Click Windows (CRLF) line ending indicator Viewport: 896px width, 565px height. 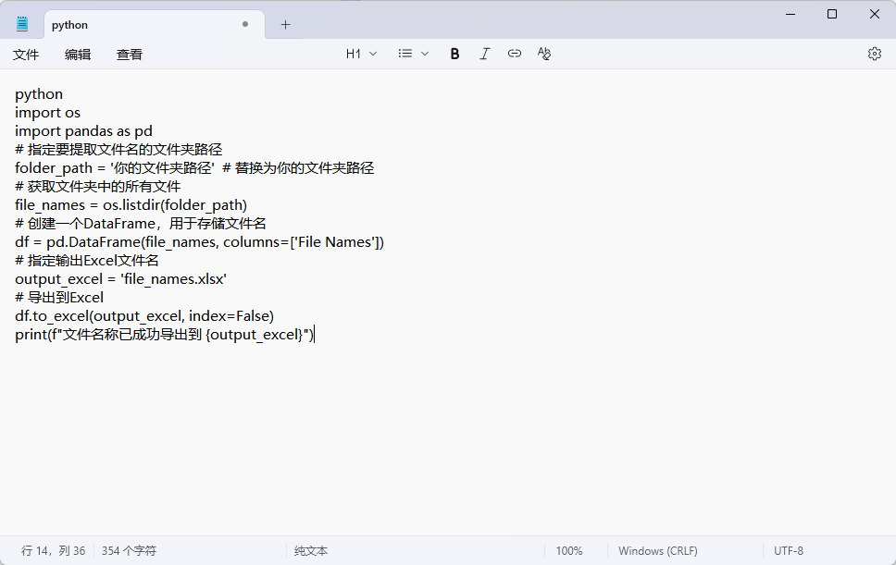point(658,551)
